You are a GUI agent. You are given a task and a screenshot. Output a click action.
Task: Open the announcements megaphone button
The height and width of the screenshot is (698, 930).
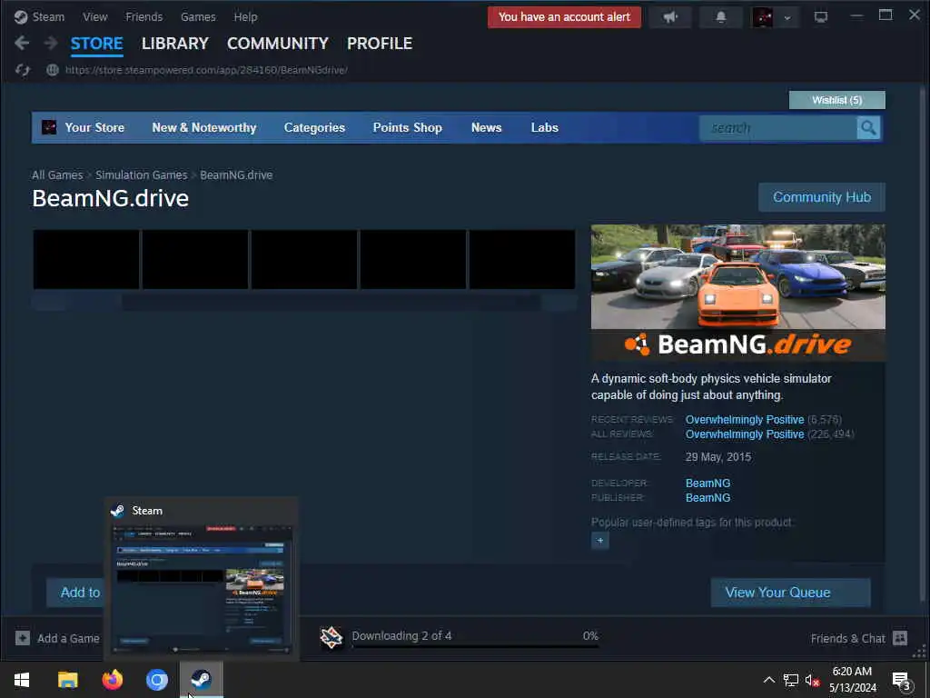click(x=670, y=17)
